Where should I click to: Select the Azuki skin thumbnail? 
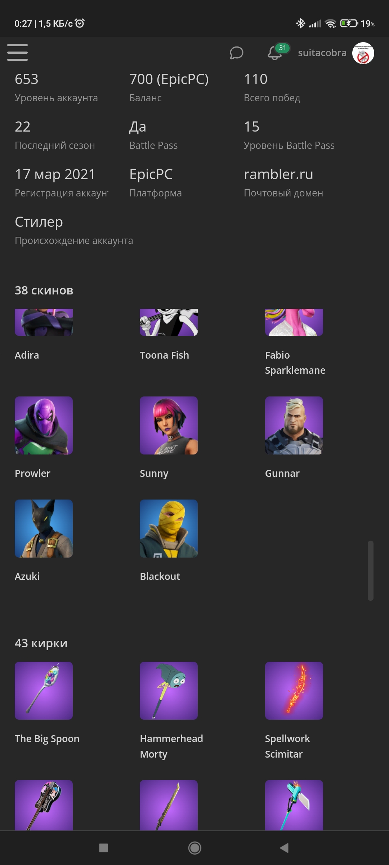point(44,528)
